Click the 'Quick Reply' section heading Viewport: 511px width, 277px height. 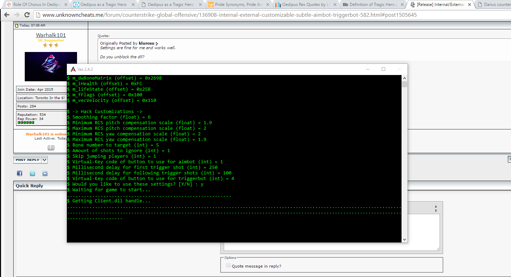29,186
